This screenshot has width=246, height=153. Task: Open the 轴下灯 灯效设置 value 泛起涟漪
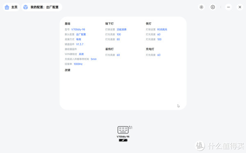121,29
